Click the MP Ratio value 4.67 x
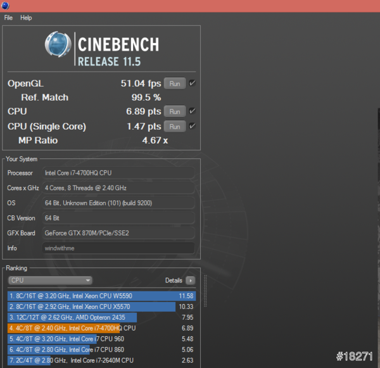Viewport: 380px width, 368px height. [155, 141]
